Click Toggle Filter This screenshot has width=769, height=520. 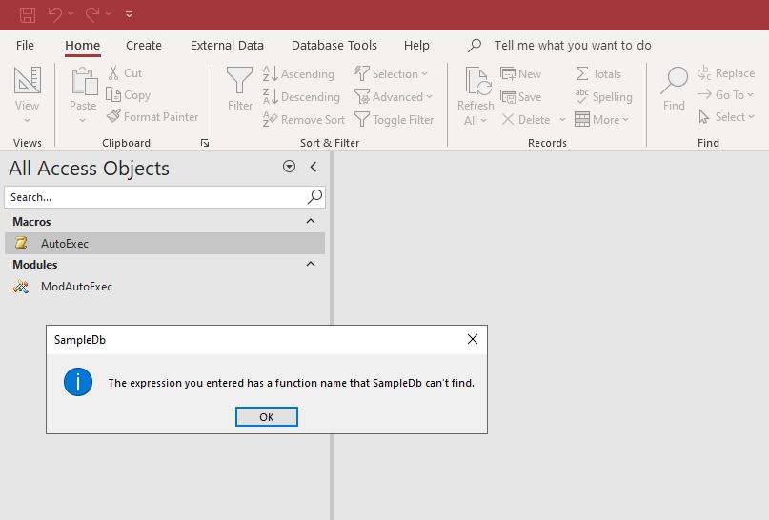click(x=395, y=120)
